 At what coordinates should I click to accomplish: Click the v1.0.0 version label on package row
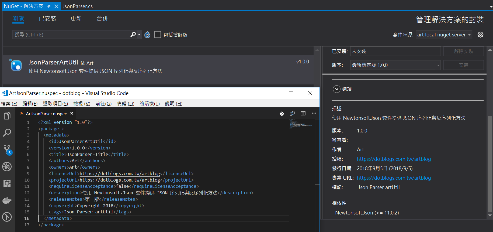coord(303,62)
